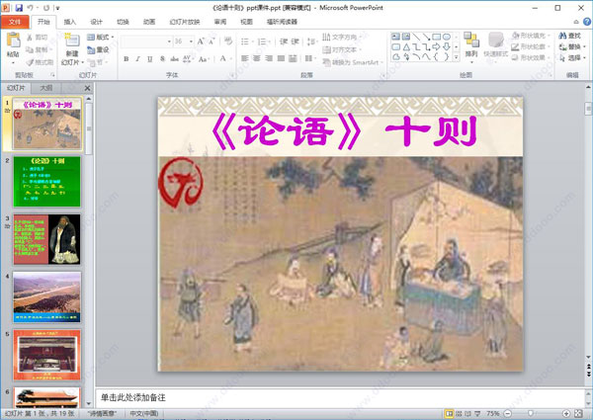Select the Oval shape in the gallery
Viewport: 593px width, 420px height.
point(447,37)
